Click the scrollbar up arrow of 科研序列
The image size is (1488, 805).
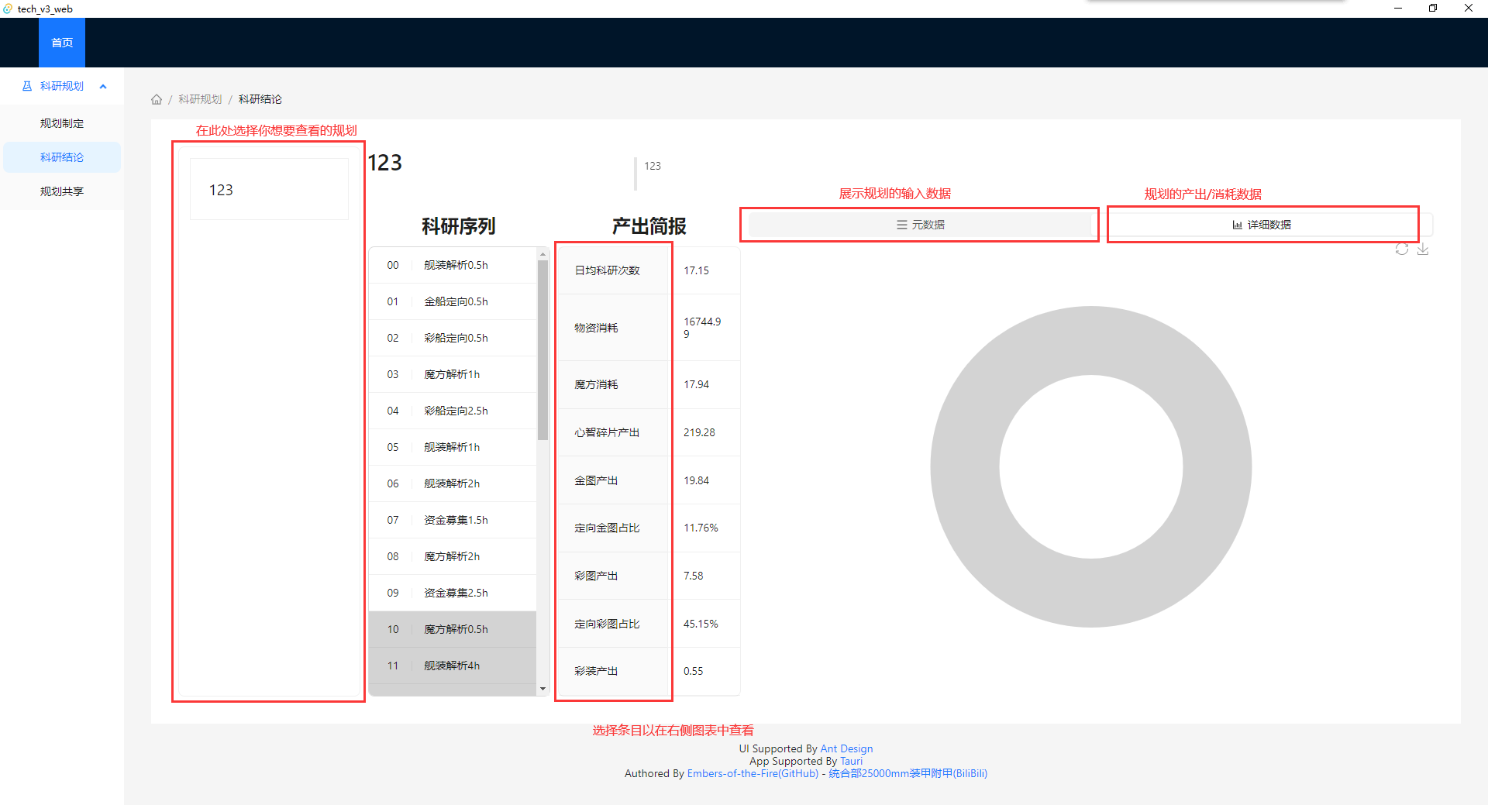coord(542,254)
